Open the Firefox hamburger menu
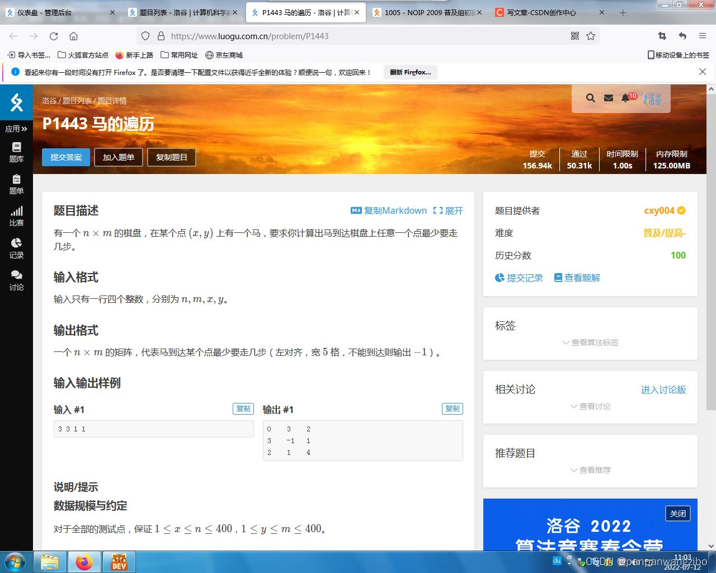 pos(702,35)
